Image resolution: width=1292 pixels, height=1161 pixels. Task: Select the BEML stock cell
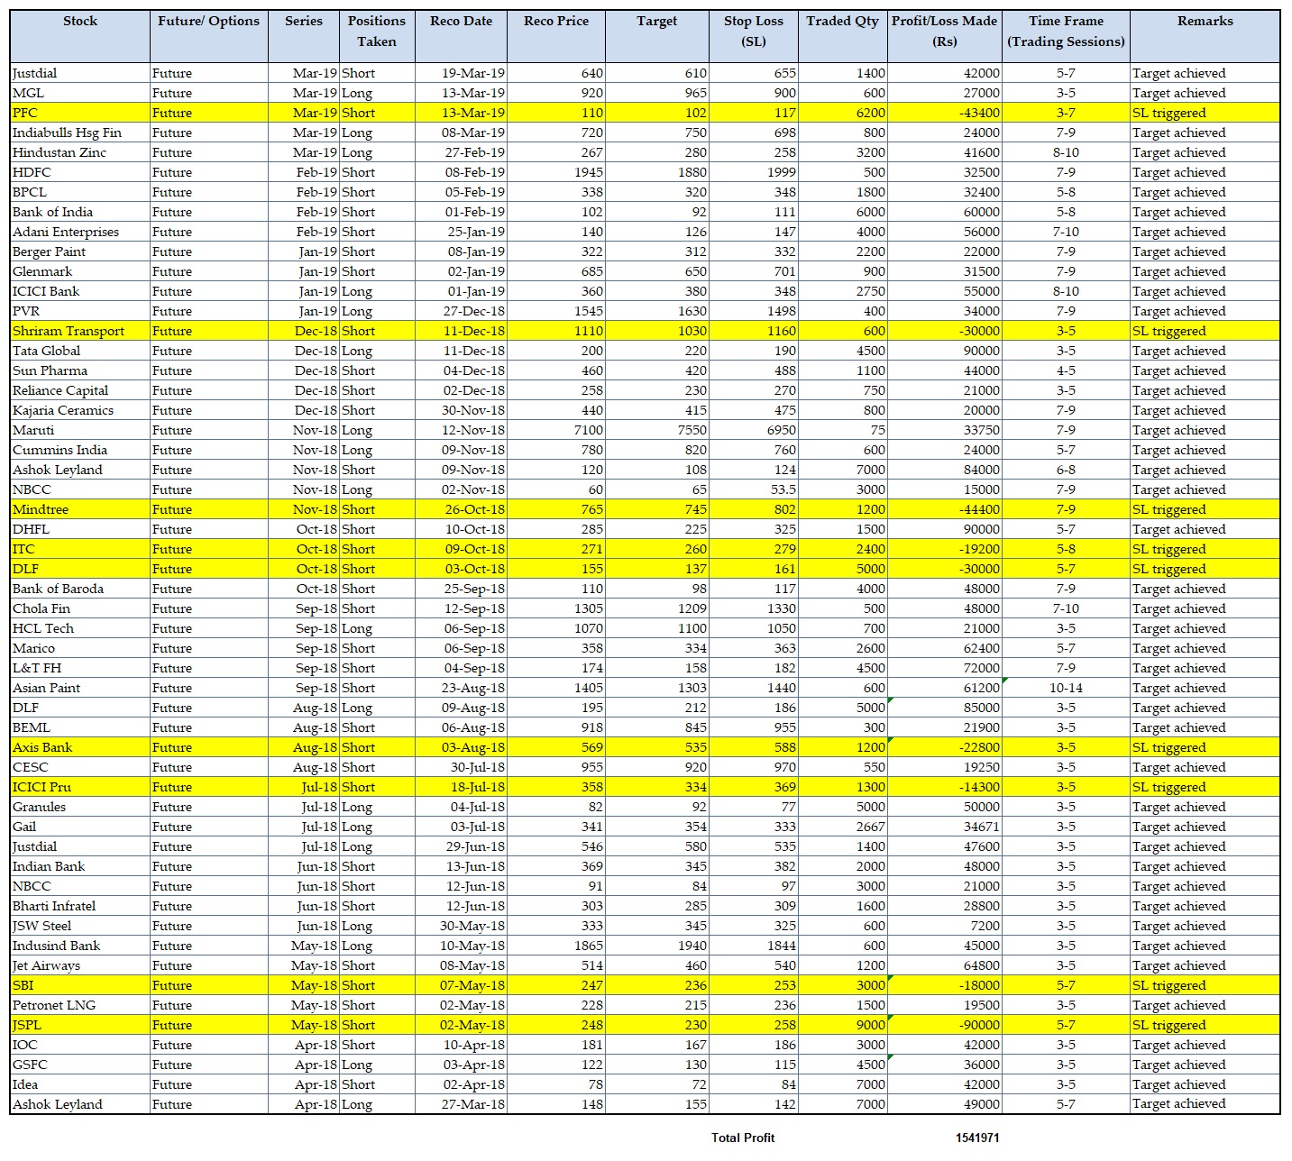(x=80, y=727)
